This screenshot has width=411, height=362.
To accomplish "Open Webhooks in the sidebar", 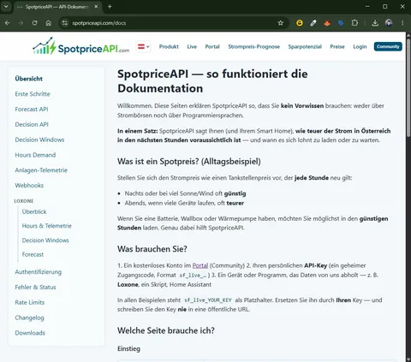I will (29, 186).
